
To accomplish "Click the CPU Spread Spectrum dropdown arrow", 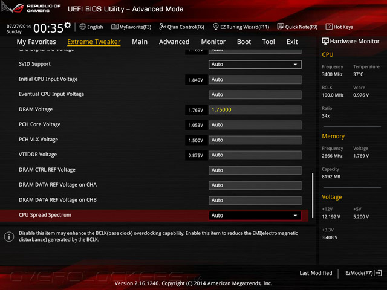I will 295,215.
